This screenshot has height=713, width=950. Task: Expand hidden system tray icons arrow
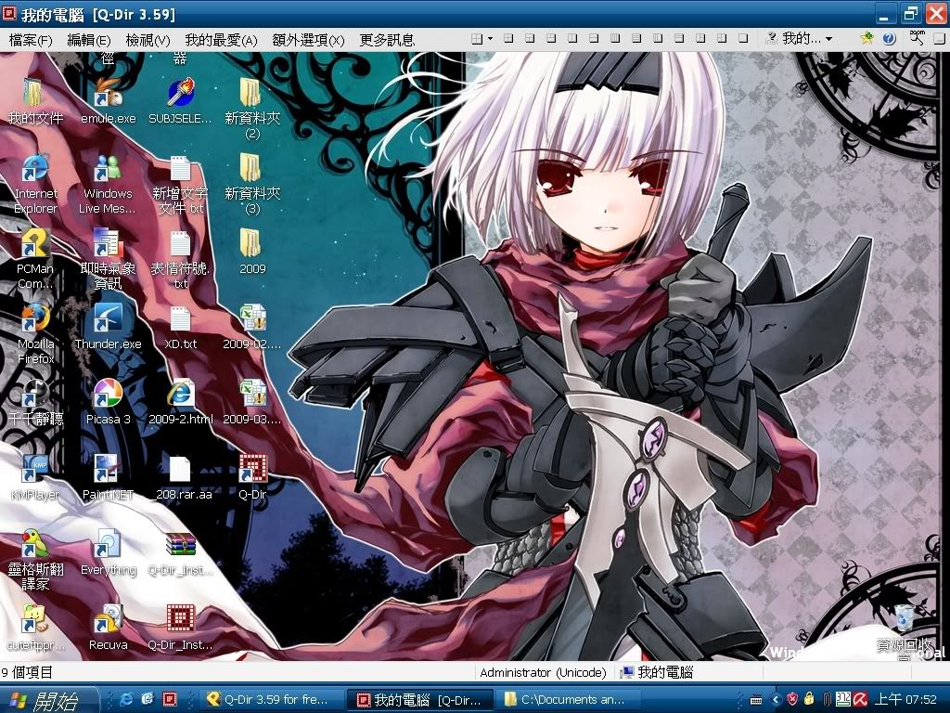point(777,699)
